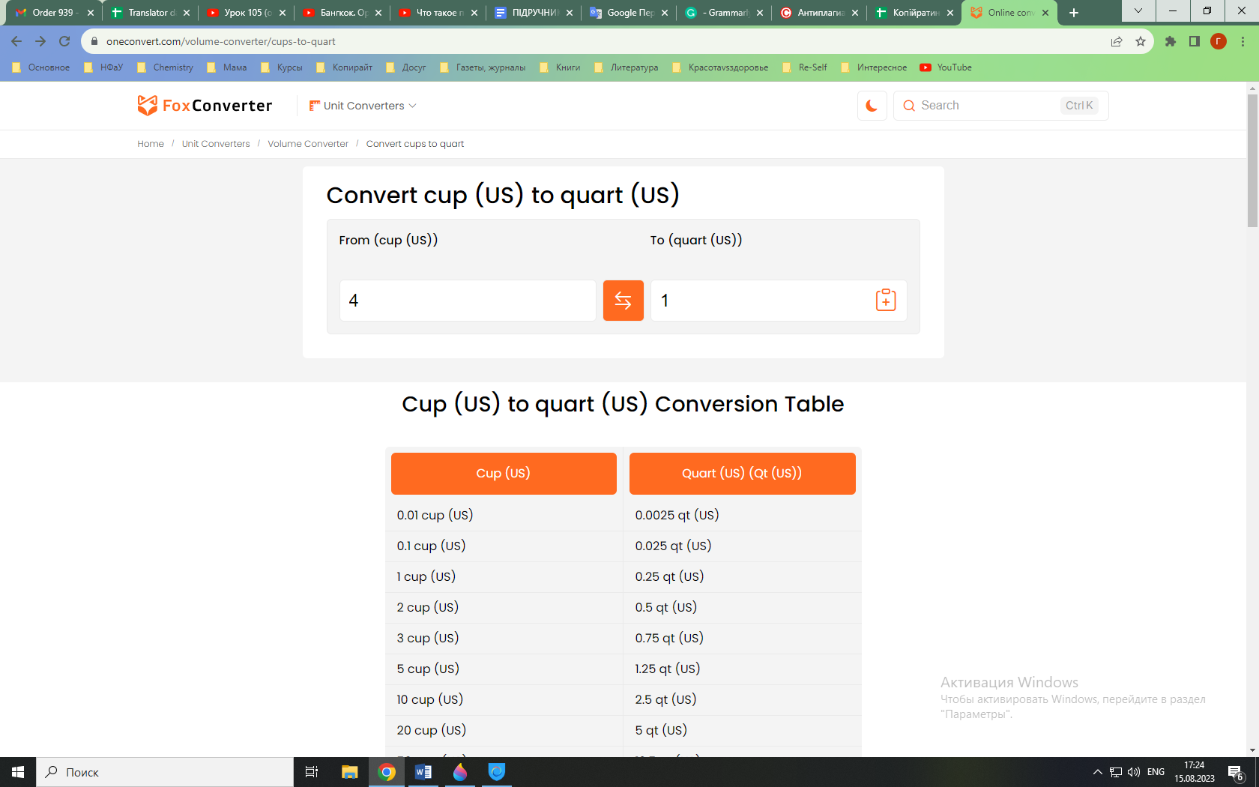Switch to the Grammarly tab
The height and width of the screenshot is (787, 1259).
[x=723, y=13]
